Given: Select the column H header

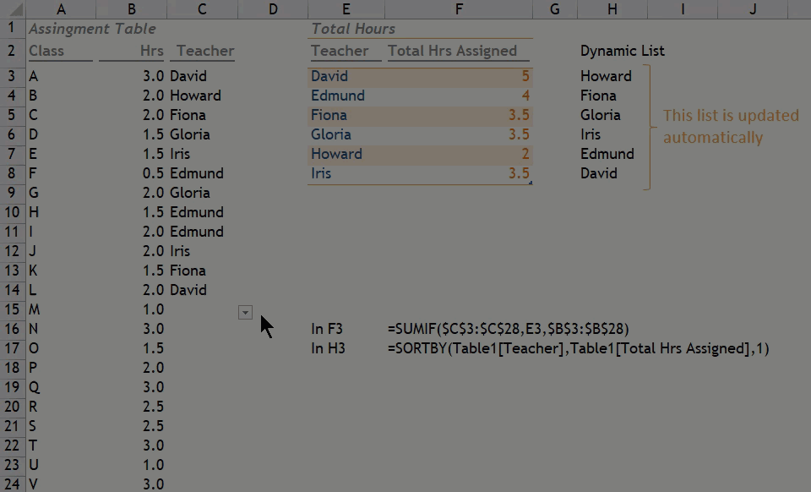Looking at the screenshot, I should (x=612, y=9).
